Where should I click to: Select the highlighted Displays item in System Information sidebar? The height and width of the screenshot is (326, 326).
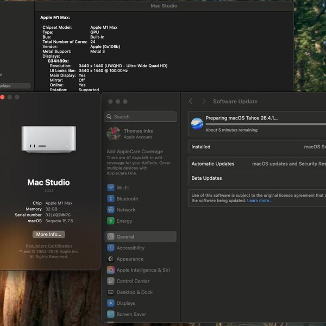[15, 86]
